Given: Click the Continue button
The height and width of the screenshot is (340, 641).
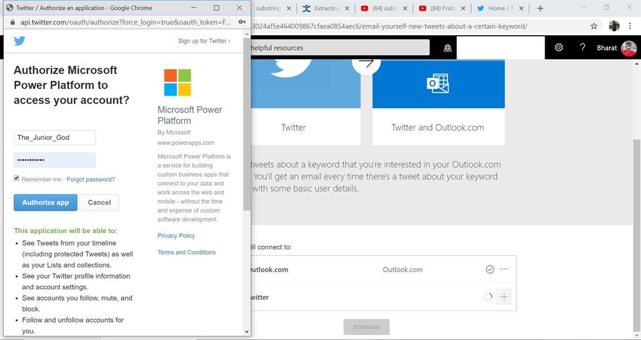Looking at the screenshot, I should coord(366,327).
